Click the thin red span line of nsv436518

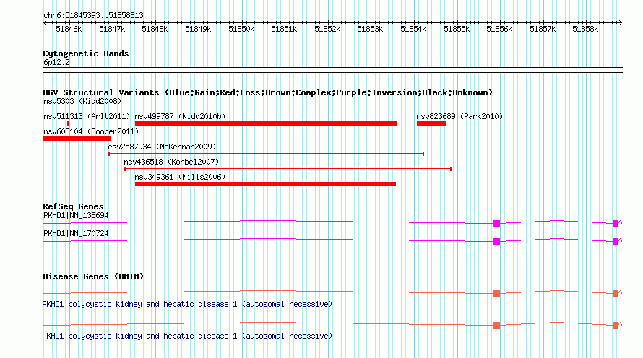288,169
